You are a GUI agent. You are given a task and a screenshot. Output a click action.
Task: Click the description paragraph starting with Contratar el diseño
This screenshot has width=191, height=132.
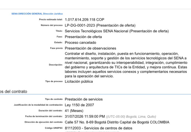(126, 65)
